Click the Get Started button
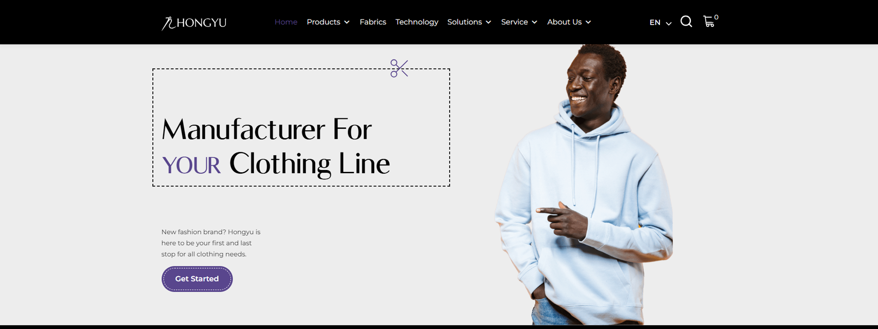Image resolution: width=878 pixels, height=329 pixels. coord(197,279)
